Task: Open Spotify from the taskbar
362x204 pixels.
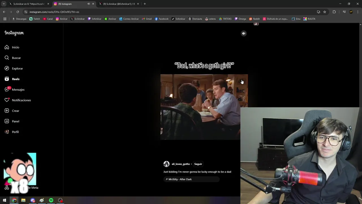Action: [51, 200]
